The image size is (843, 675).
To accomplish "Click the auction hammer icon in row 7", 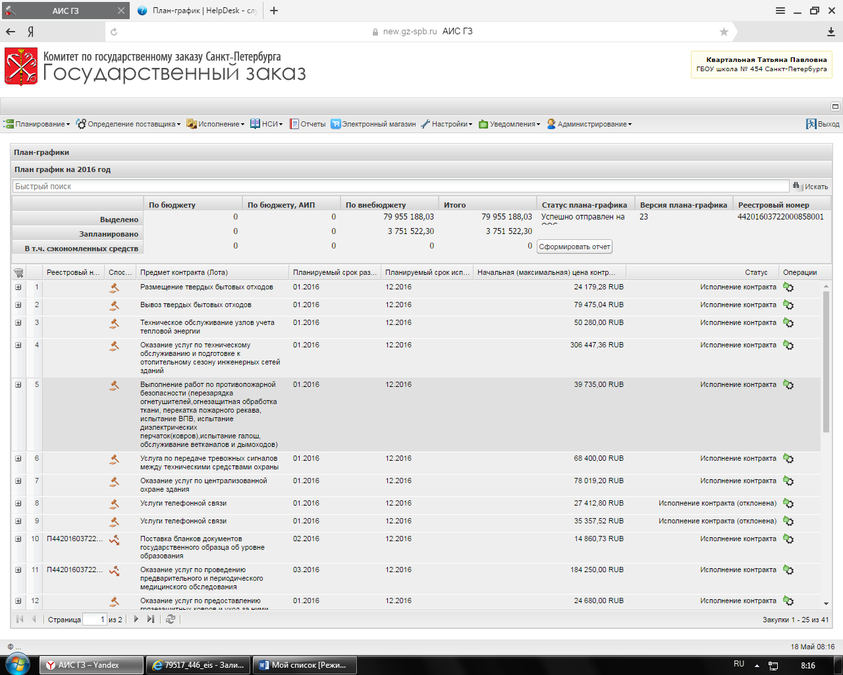I will coord(115,481).
